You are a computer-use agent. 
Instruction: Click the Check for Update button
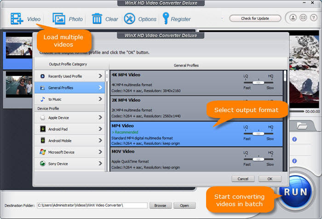pyautogui.click(x=255, y=18)
